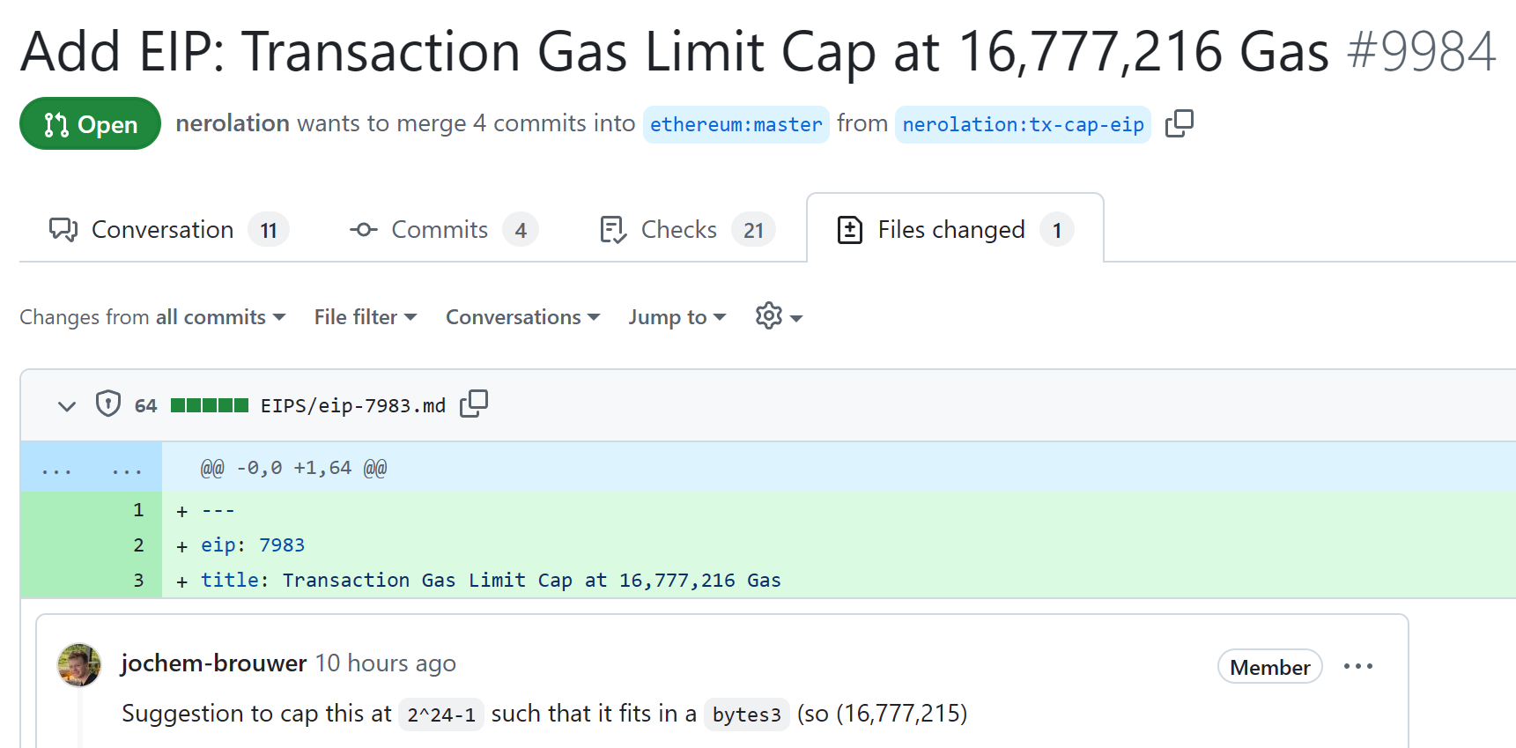The width and height of the screenshot is (1516, 748).
Task: Open the comment options three-dot menu
Action: tap(1357, 667)
